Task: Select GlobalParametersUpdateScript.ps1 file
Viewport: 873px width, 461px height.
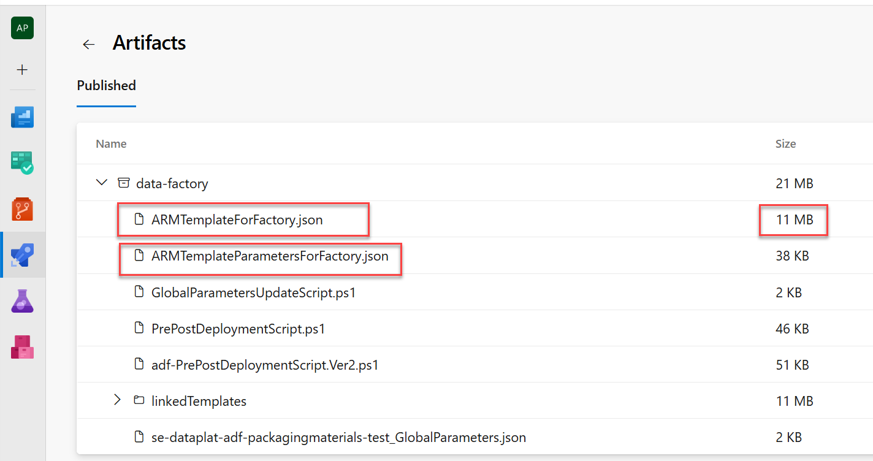Action: [253, 292]
